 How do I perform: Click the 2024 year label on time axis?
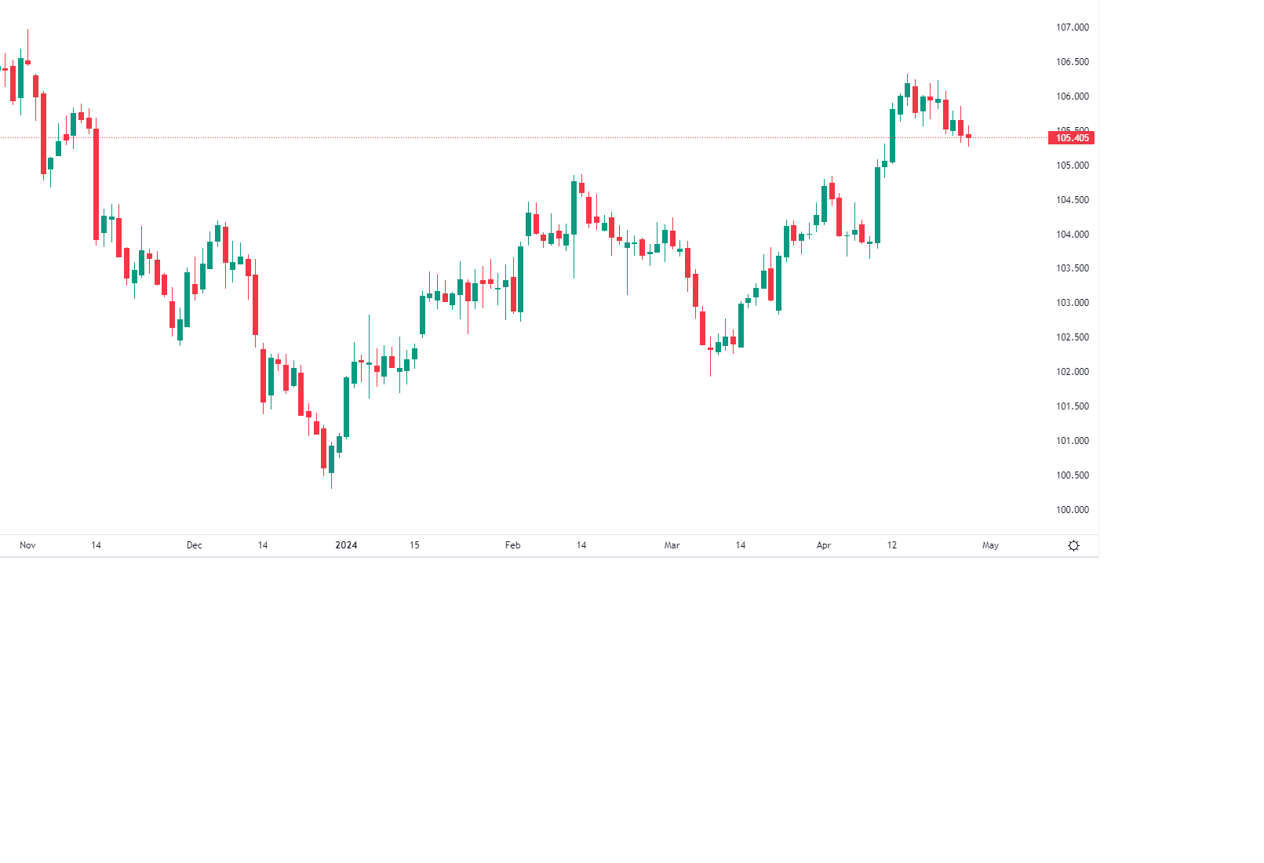pos(346,545)
